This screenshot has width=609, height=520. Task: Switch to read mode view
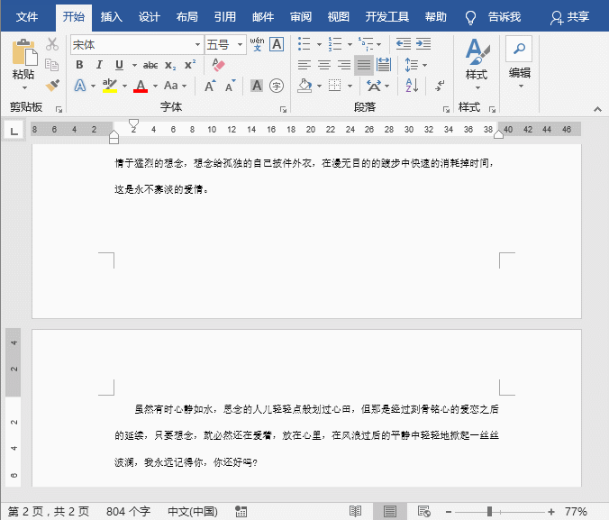pyautogui.click(x=355, y=511)
